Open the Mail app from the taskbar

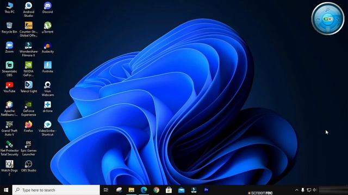point(181,190)
